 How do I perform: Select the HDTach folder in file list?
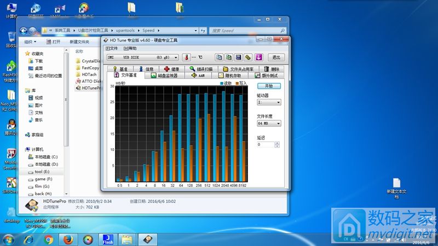tap(87, 74)
